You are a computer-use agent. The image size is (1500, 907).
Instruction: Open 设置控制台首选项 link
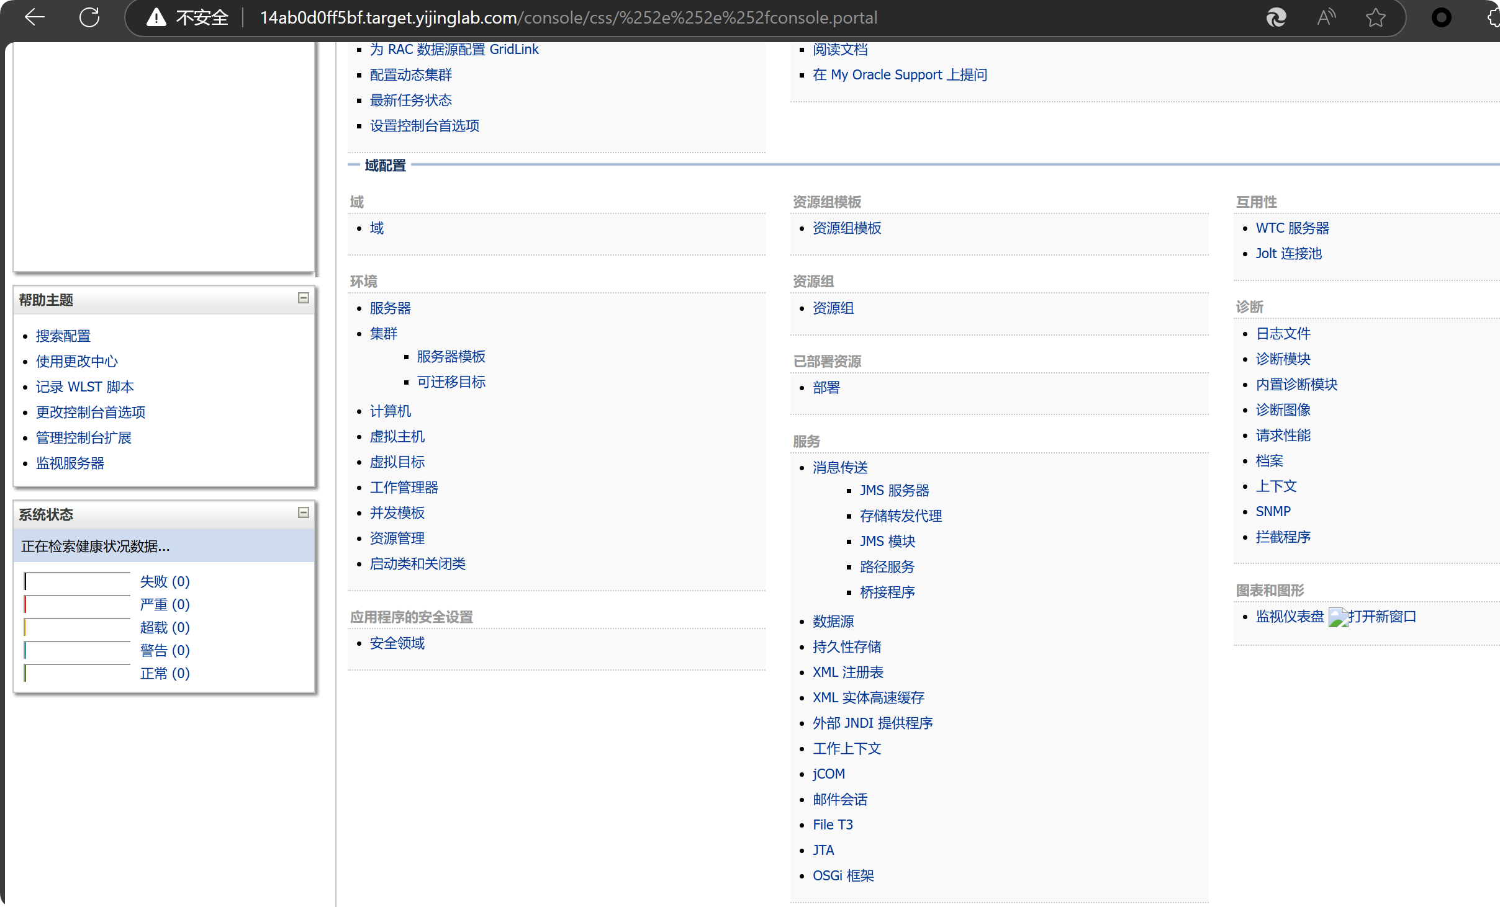(425, 125)
